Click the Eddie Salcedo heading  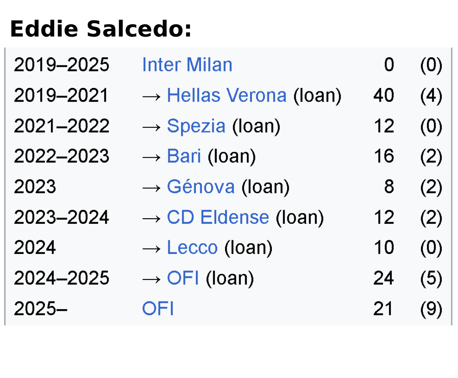coord(101,30)
